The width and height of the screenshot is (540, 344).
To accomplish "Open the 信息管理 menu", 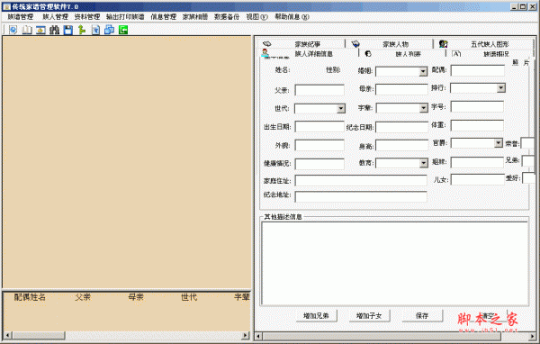I will (163, 16).
